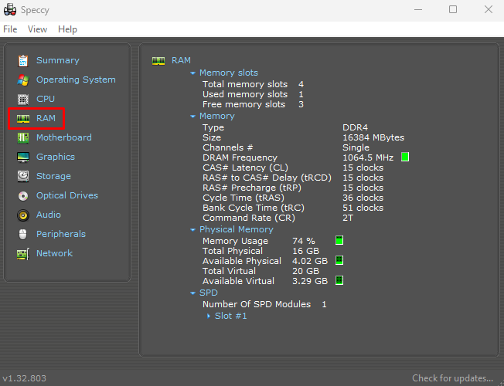Image resolution: width=504 pixels, height=386 pixels.
Task: Click the Check for updates link
Action: pyautogui.click(x=452, y=378)
